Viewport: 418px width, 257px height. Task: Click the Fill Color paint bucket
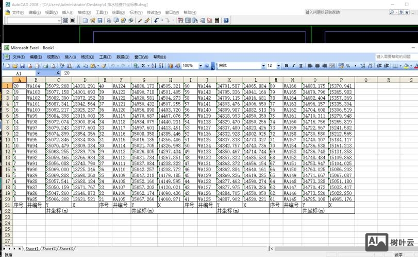click(406, 66)
